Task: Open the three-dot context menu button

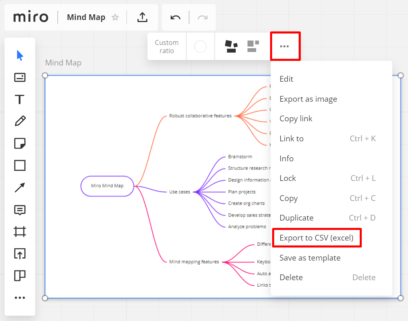Action: point(284,47)
